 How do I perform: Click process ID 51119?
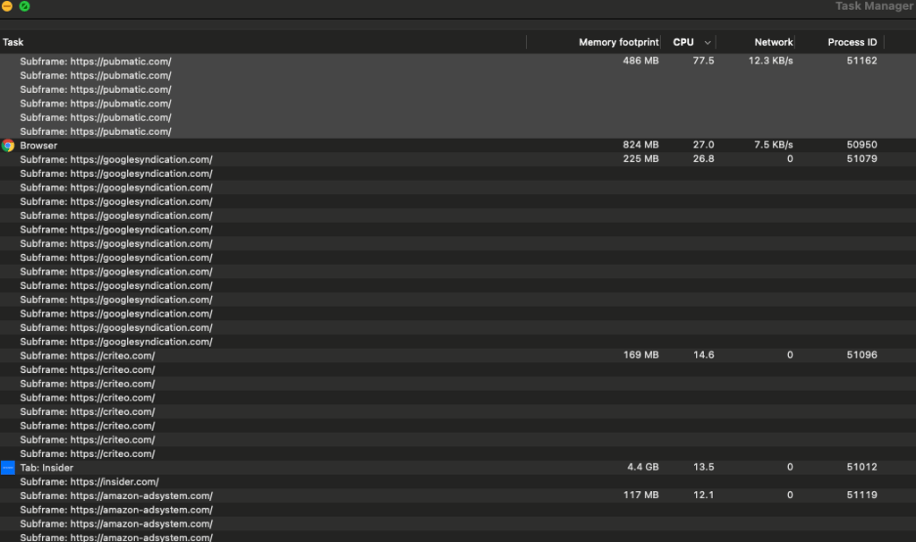coord(861,495)
